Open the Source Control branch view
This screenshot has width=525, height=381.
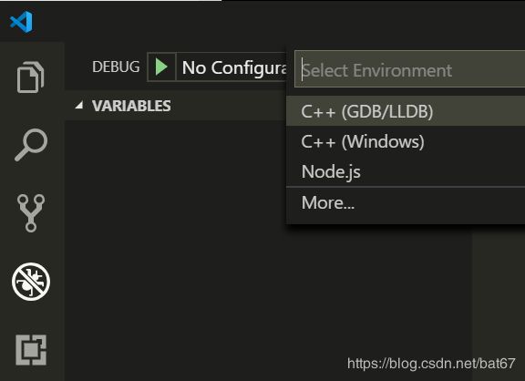coord(31,213)
